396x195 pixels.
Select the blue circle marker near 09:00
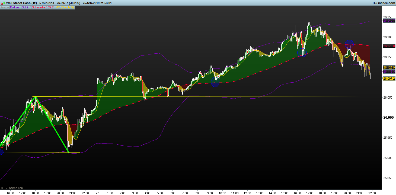click(x=215, y=82)
